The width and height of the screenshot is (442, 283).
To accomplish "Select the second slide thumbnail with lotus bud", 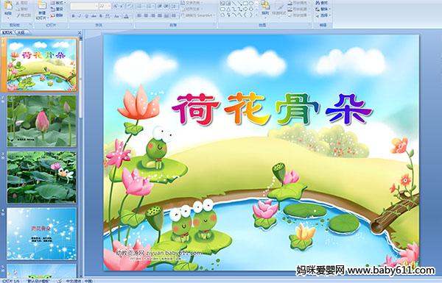I will (x=42, y=121).
